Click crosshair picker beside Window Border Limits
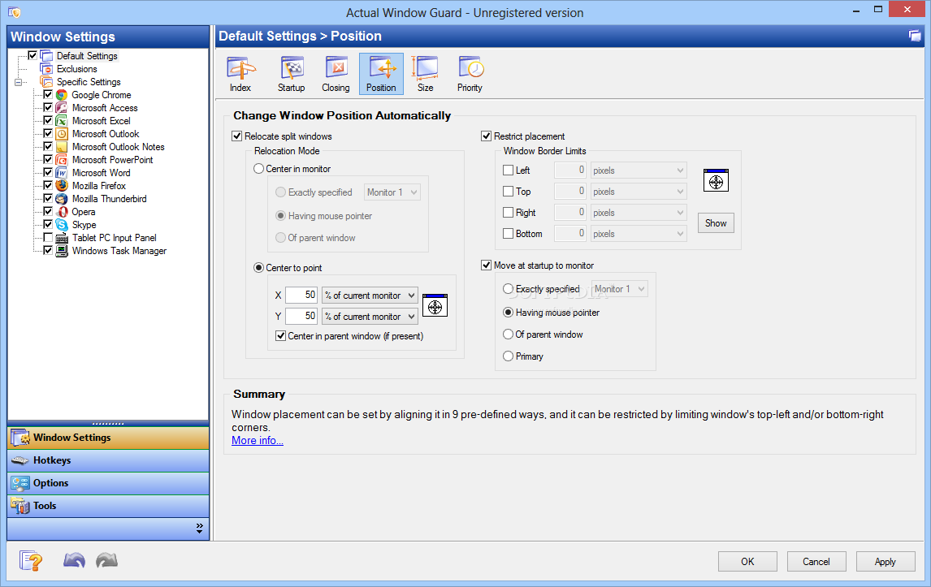The image size is (931, 587). (x=716, y=180)
